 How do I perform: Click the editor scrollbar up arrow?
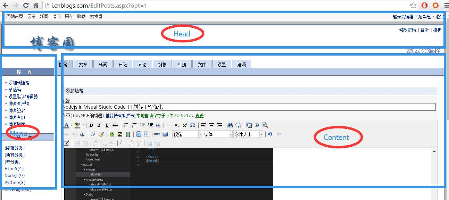[434, 151]
